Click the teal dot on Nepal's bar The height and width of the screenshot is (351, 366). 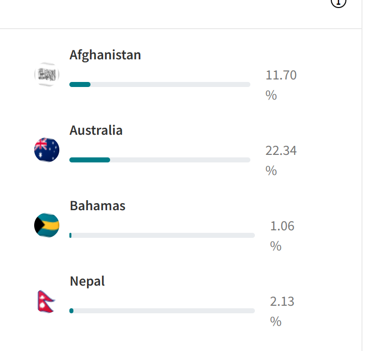pyautogui.click(x=71, y=311)
